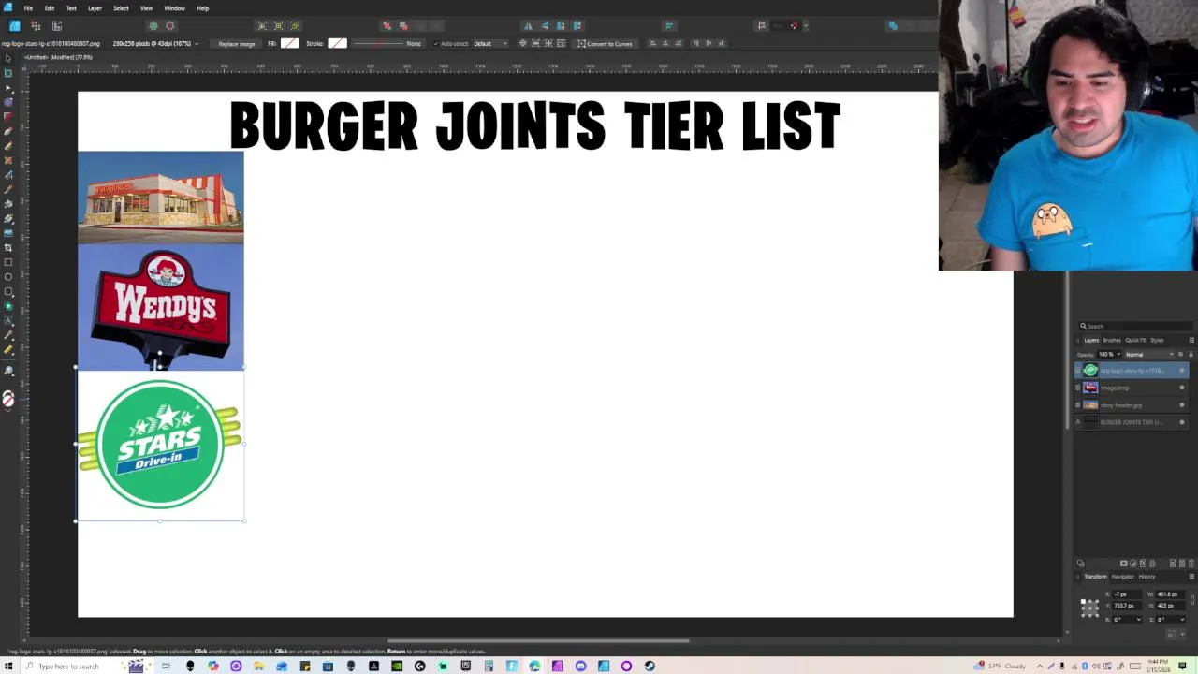1198x674 pixels.
Task: Click the Transform panel anchor point selector
Action: (1089, 608)
